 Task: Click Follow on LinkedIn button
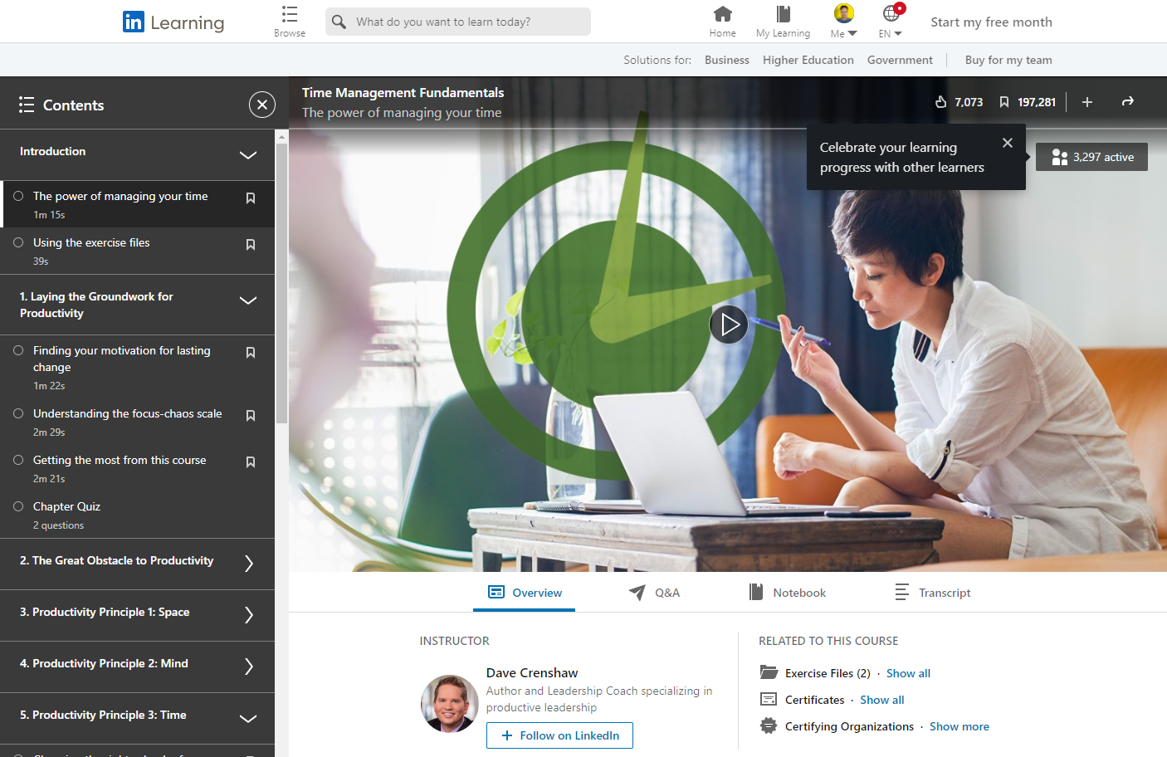point(559,735)
